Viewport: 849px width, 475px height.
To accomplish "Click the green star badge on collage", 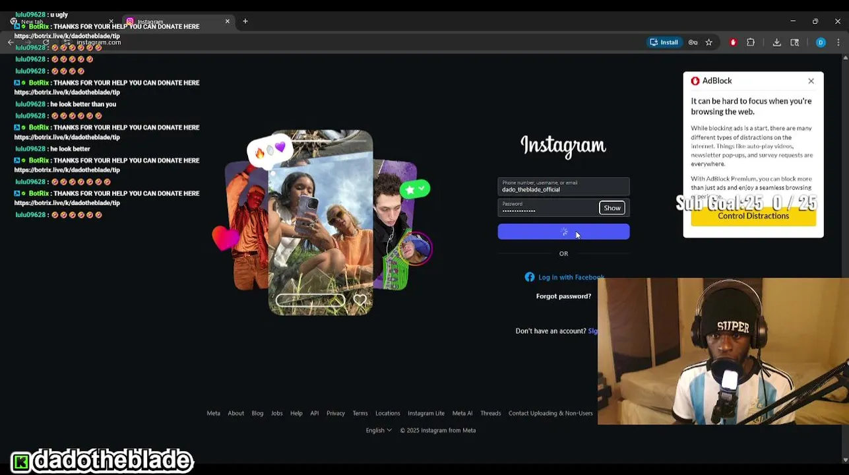I will [x=415, y=189].
